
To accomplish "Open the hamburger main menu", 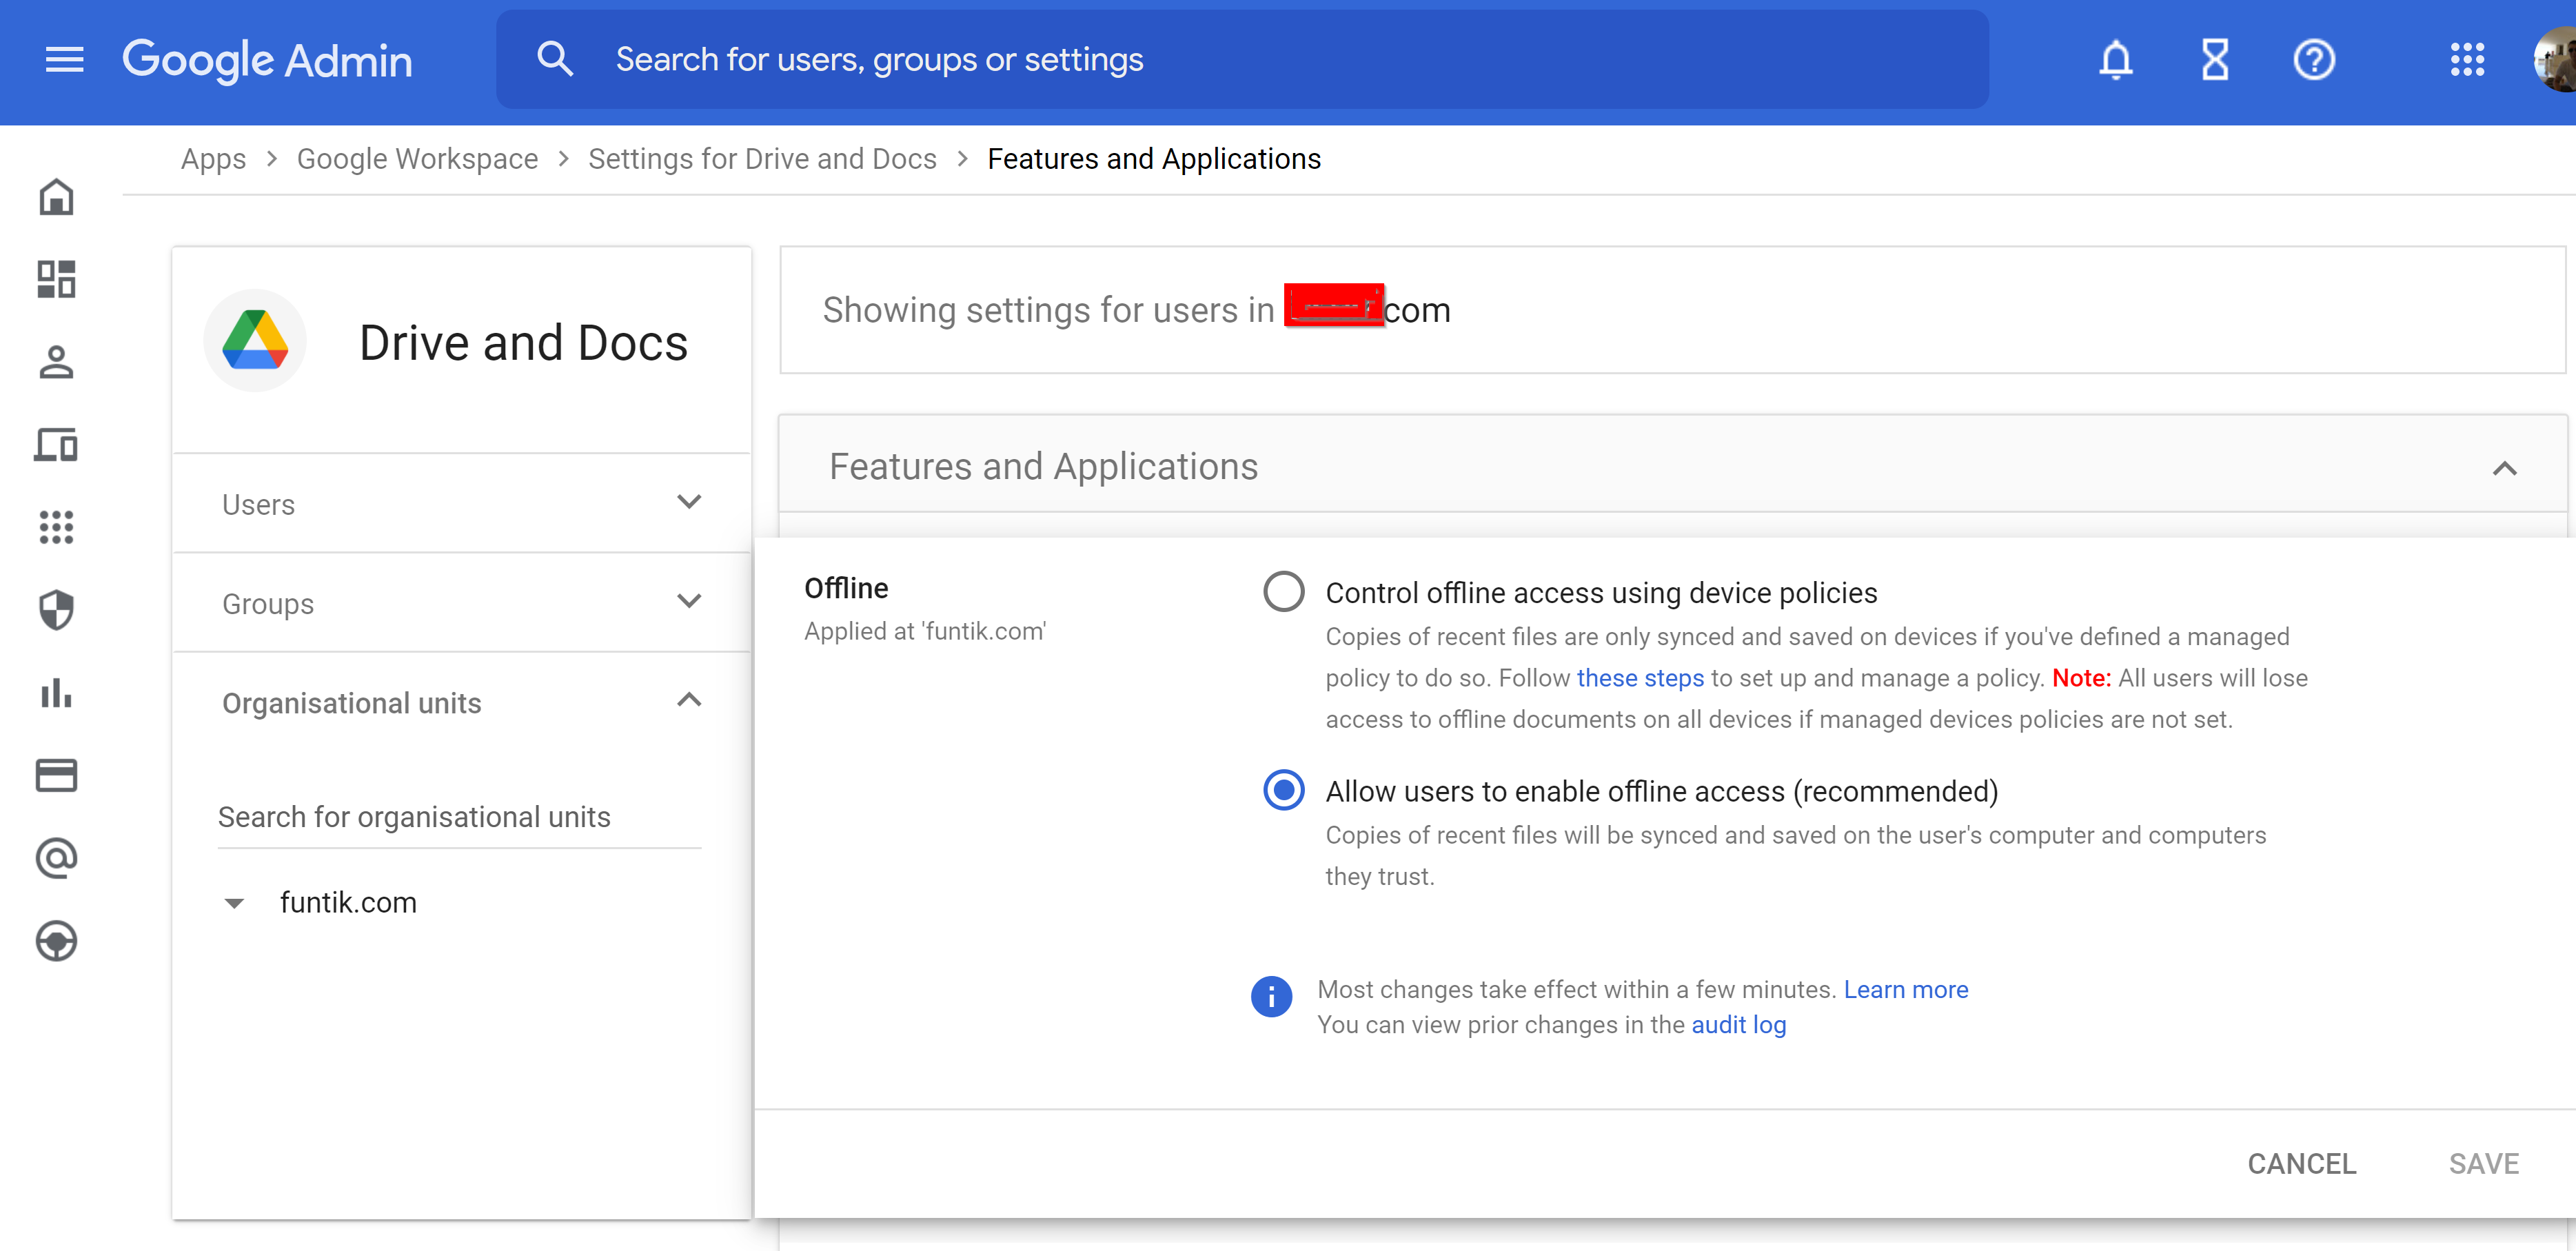I will point(65,60).
